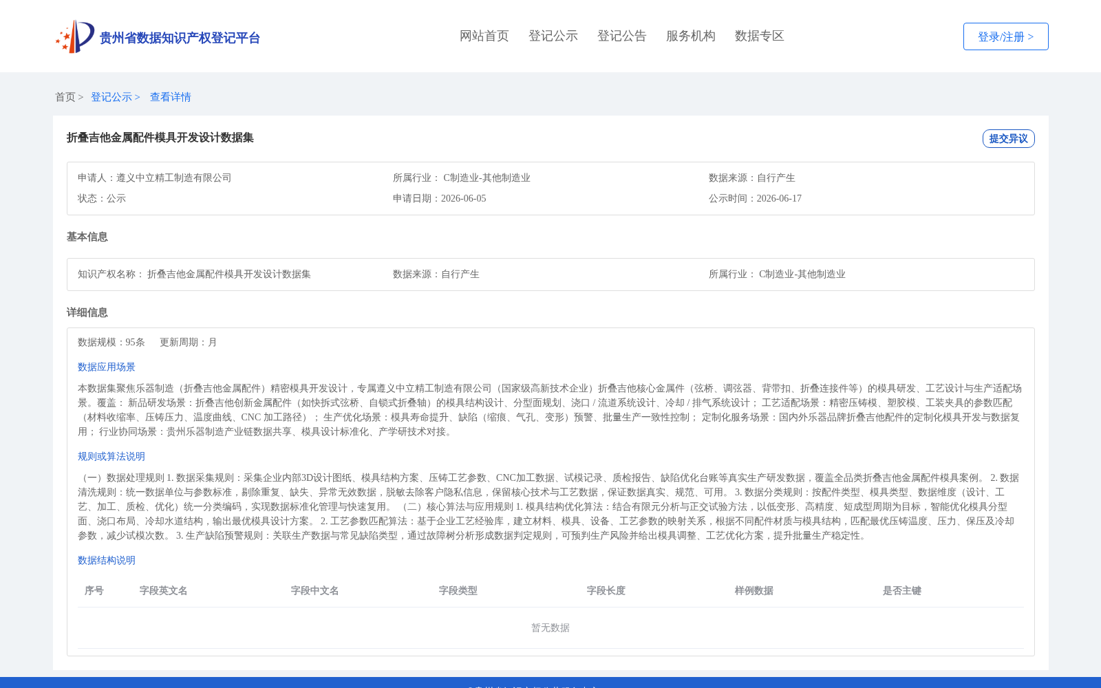Click the 暂无数据 empty table message

pos(550,627)
